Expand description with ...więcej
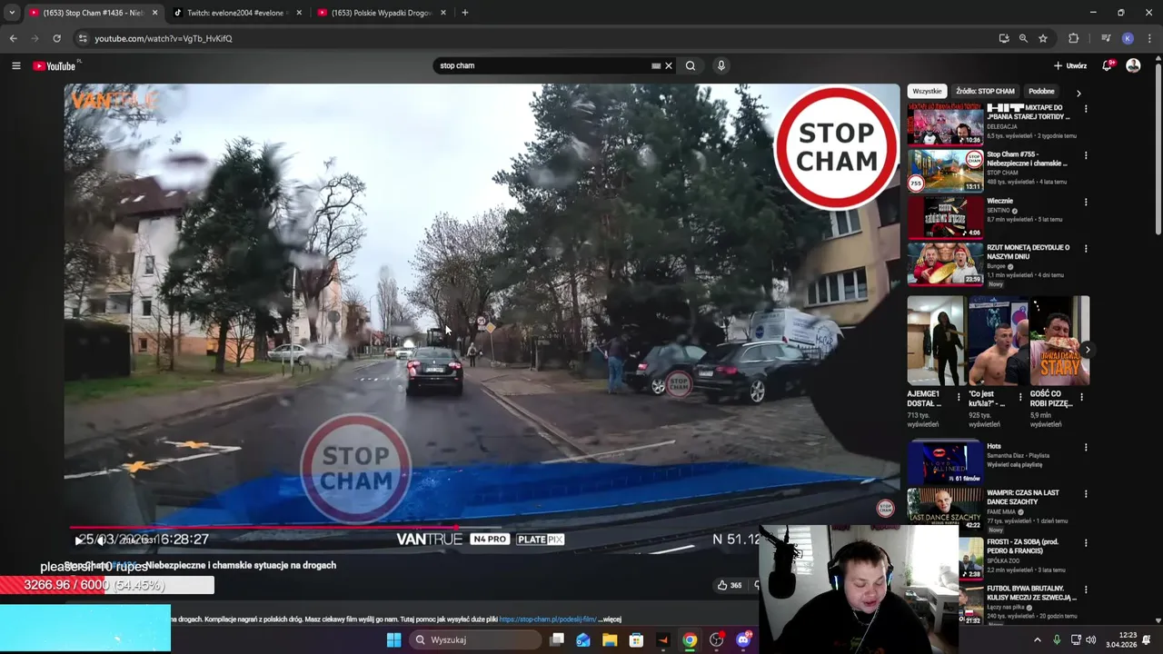This screenshot has width=1163, height=654. point(611,619)
